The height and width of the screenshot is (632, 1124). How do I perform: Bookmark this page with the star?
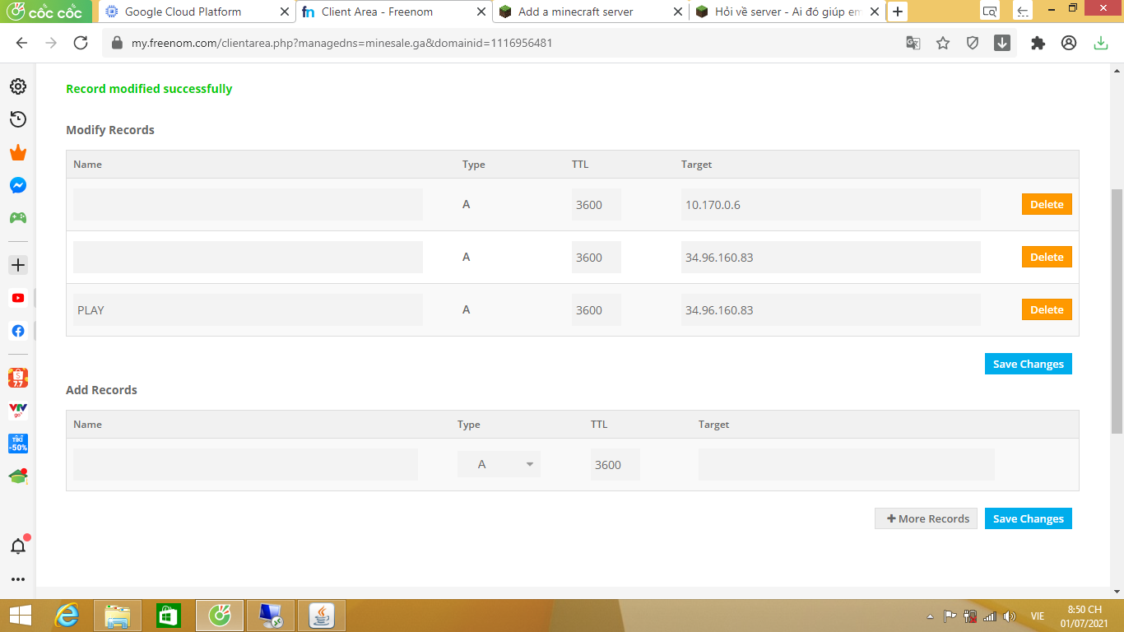(943, 43)
